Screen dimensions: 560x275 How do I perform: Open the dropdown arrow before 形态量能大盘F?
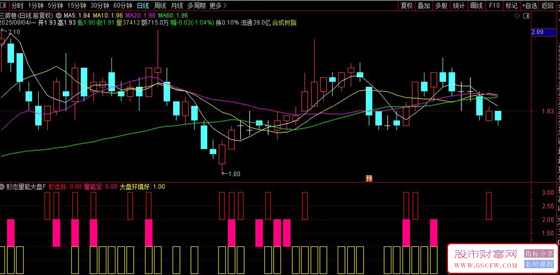click(x=3, y=187)
